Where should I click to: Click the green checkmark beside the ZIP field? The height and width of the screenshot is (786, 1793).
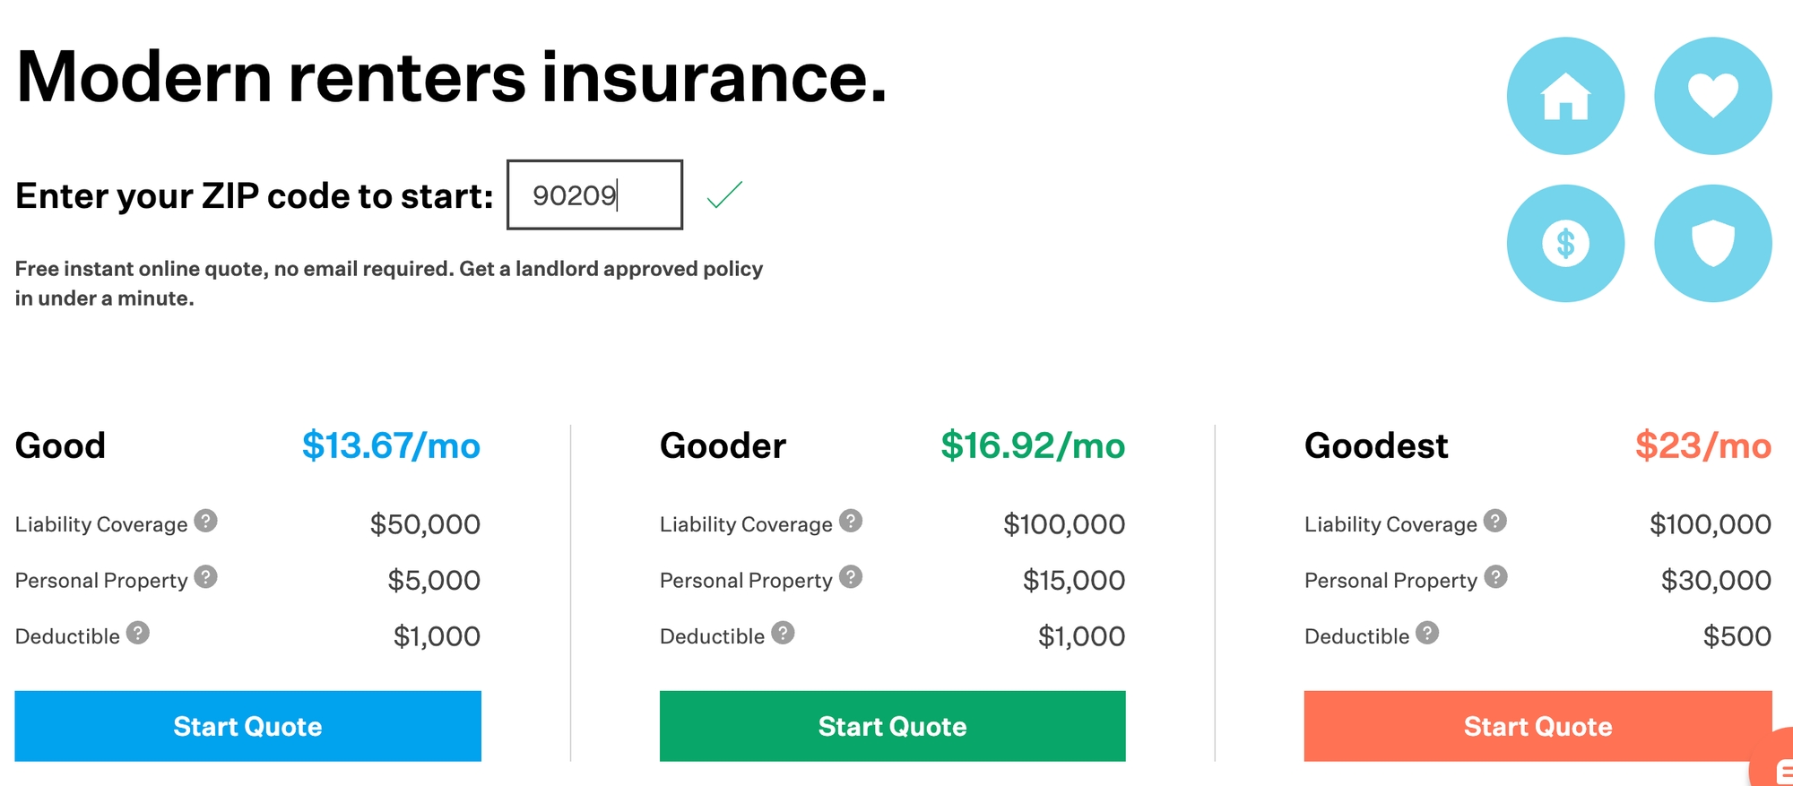724,194
